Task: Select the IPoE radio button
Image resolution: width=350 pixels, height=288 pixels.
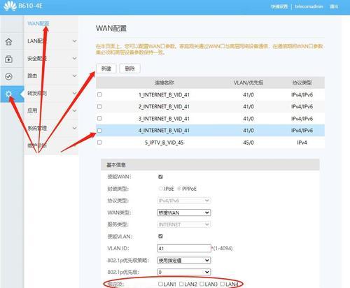Action: tap(160, 189)
